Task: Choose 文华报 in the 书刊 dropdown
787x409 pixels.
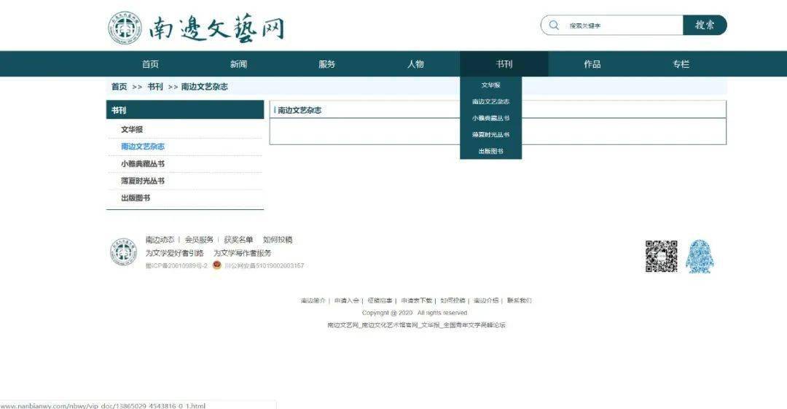Action: click(491, 85)
